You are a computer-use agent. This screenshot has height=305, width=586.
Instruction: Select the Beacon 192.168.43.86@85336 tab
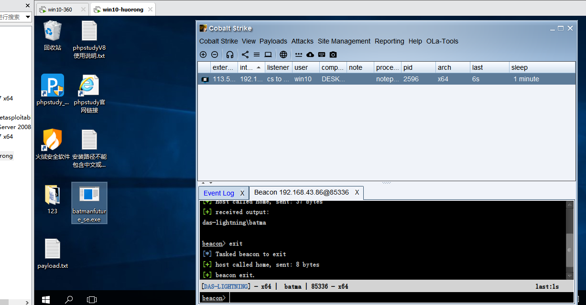pos(301,192)
